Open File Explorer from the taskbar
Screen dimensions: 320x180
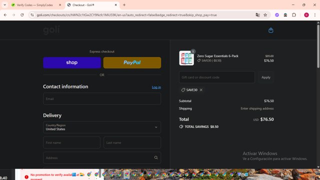(x=82, y=174)
